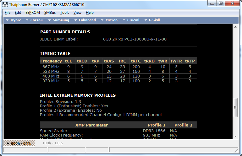242x156 pixels.
Task: Click the Profile 2 column header
Action: (x=183, y=125)
